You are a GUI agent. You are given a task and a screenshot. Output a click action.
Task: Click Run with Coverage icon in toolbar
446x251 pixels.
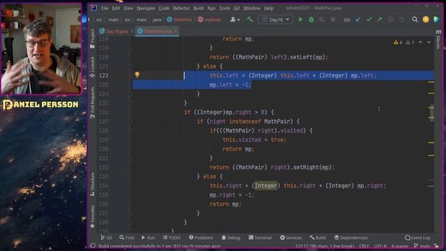(x=322, y=20)
